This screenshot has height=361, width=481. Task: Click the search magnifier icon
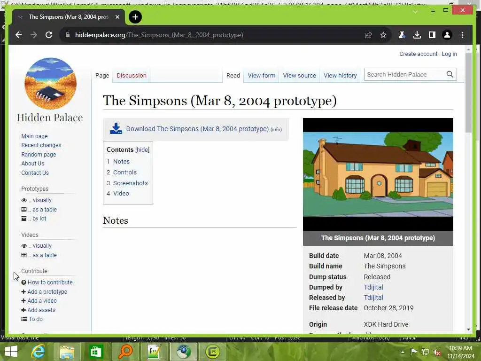450,74
